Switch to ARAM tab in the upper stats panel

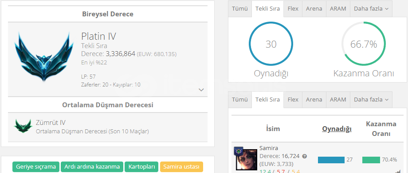pyautogui.click(x=338, y=8)
